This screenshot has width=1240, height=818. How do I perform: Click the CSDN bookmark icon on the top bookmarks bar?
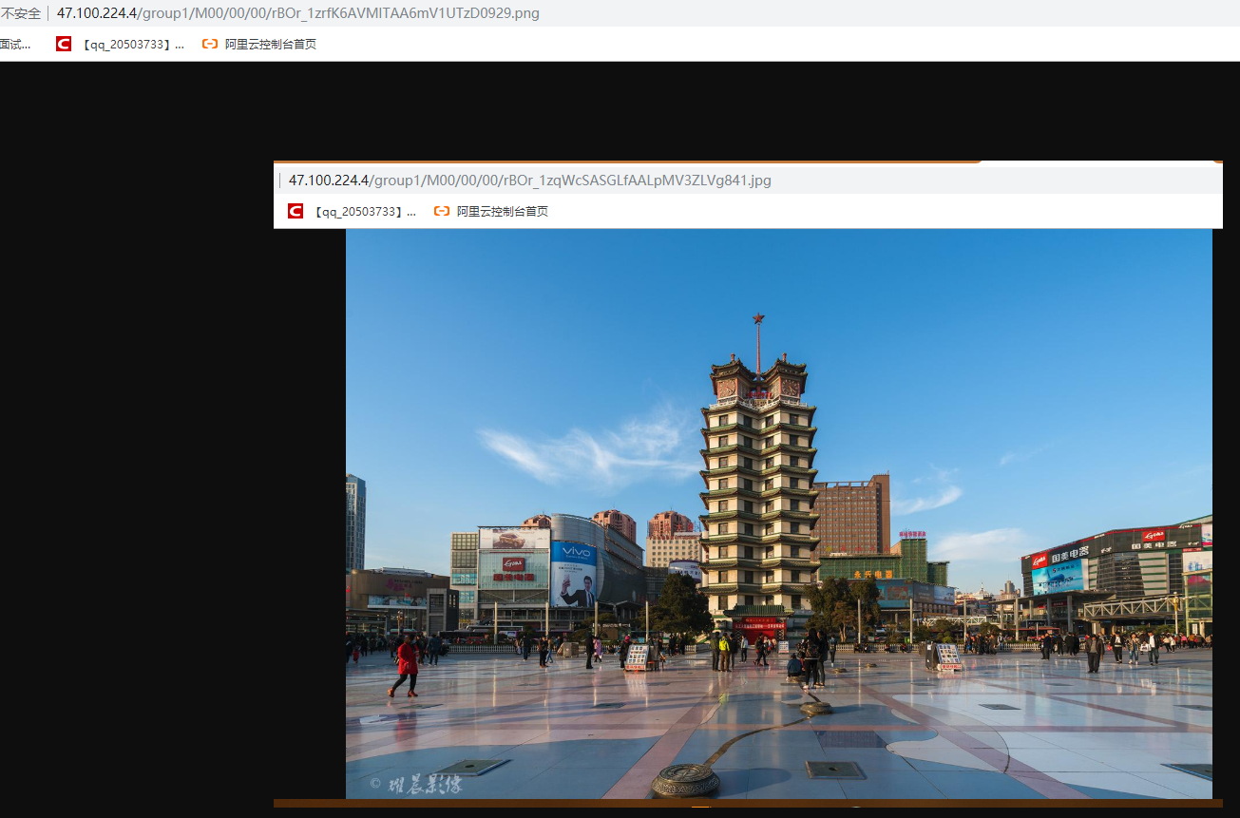(x=63, y=43)
